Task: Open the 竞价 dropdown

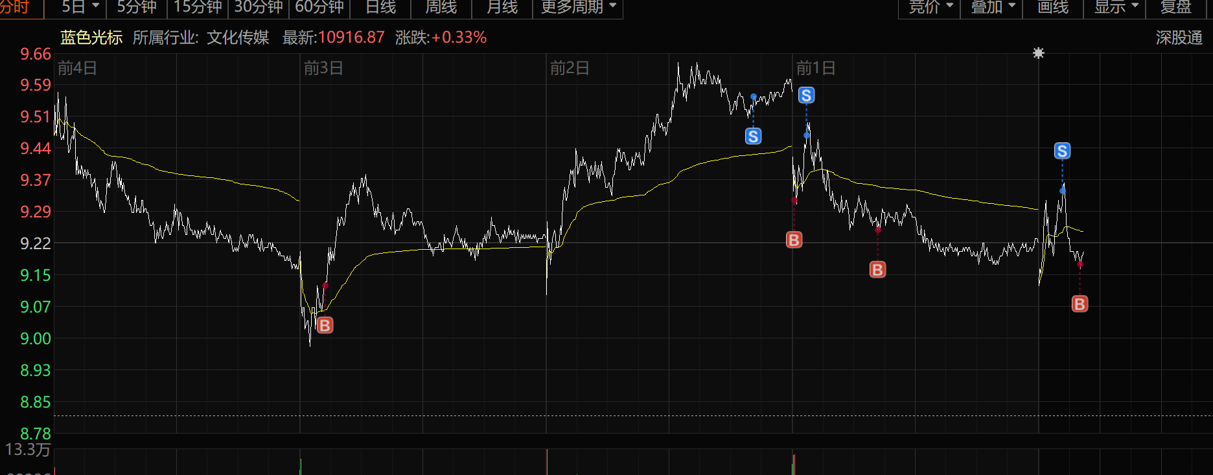Action: point(930,7)
